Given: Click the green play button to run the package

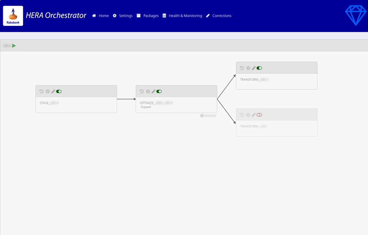Looking at the screenshot, I should [14, 46].
